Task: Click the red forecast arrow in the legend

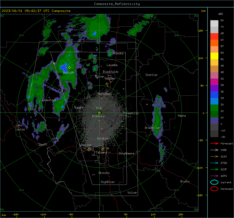Action: point(214,143)
